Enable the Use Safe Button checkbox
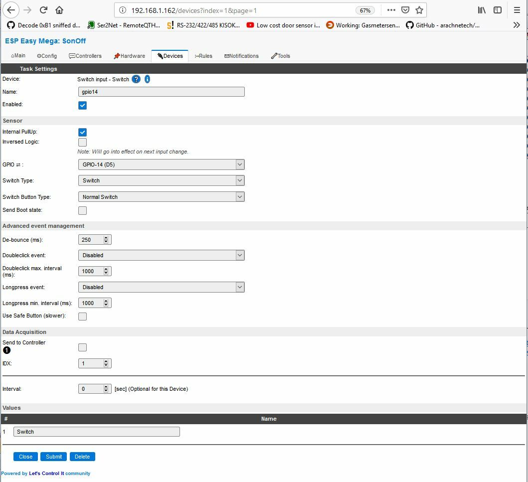This screenshot has height=482, width=528. pos(82,317)
